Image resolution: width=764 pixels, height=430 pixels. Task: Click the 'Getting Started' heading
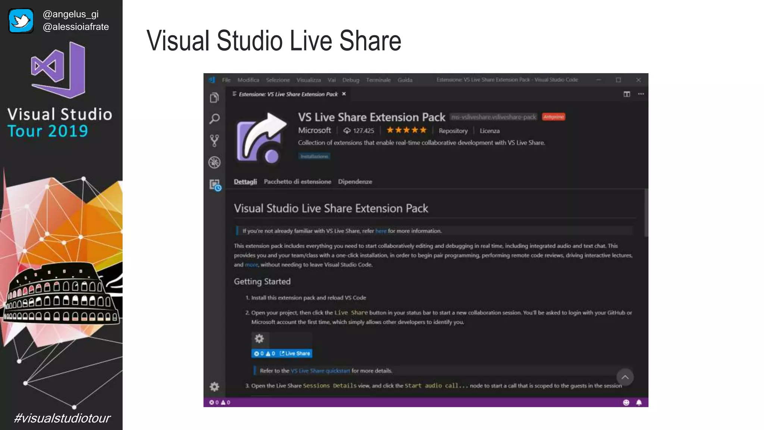point(262,281)
